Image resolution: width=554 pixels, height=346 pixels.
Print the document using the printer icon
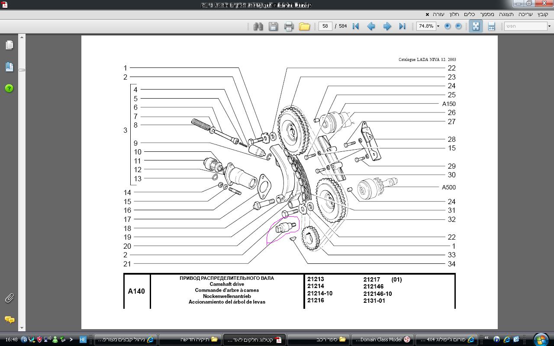pyautogui.click(x=289, y=26)
